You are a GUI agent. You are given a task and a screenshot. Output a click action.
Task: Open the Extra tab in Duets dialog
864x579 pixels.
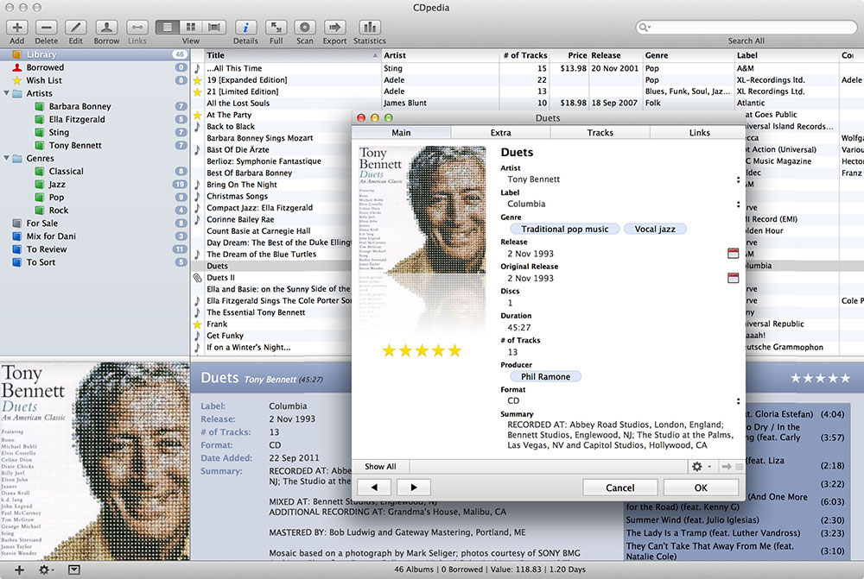[500, 133]
